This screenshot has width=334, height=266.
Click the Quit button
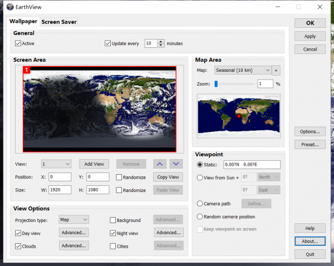pyautogui.click(x=310, y=254)
